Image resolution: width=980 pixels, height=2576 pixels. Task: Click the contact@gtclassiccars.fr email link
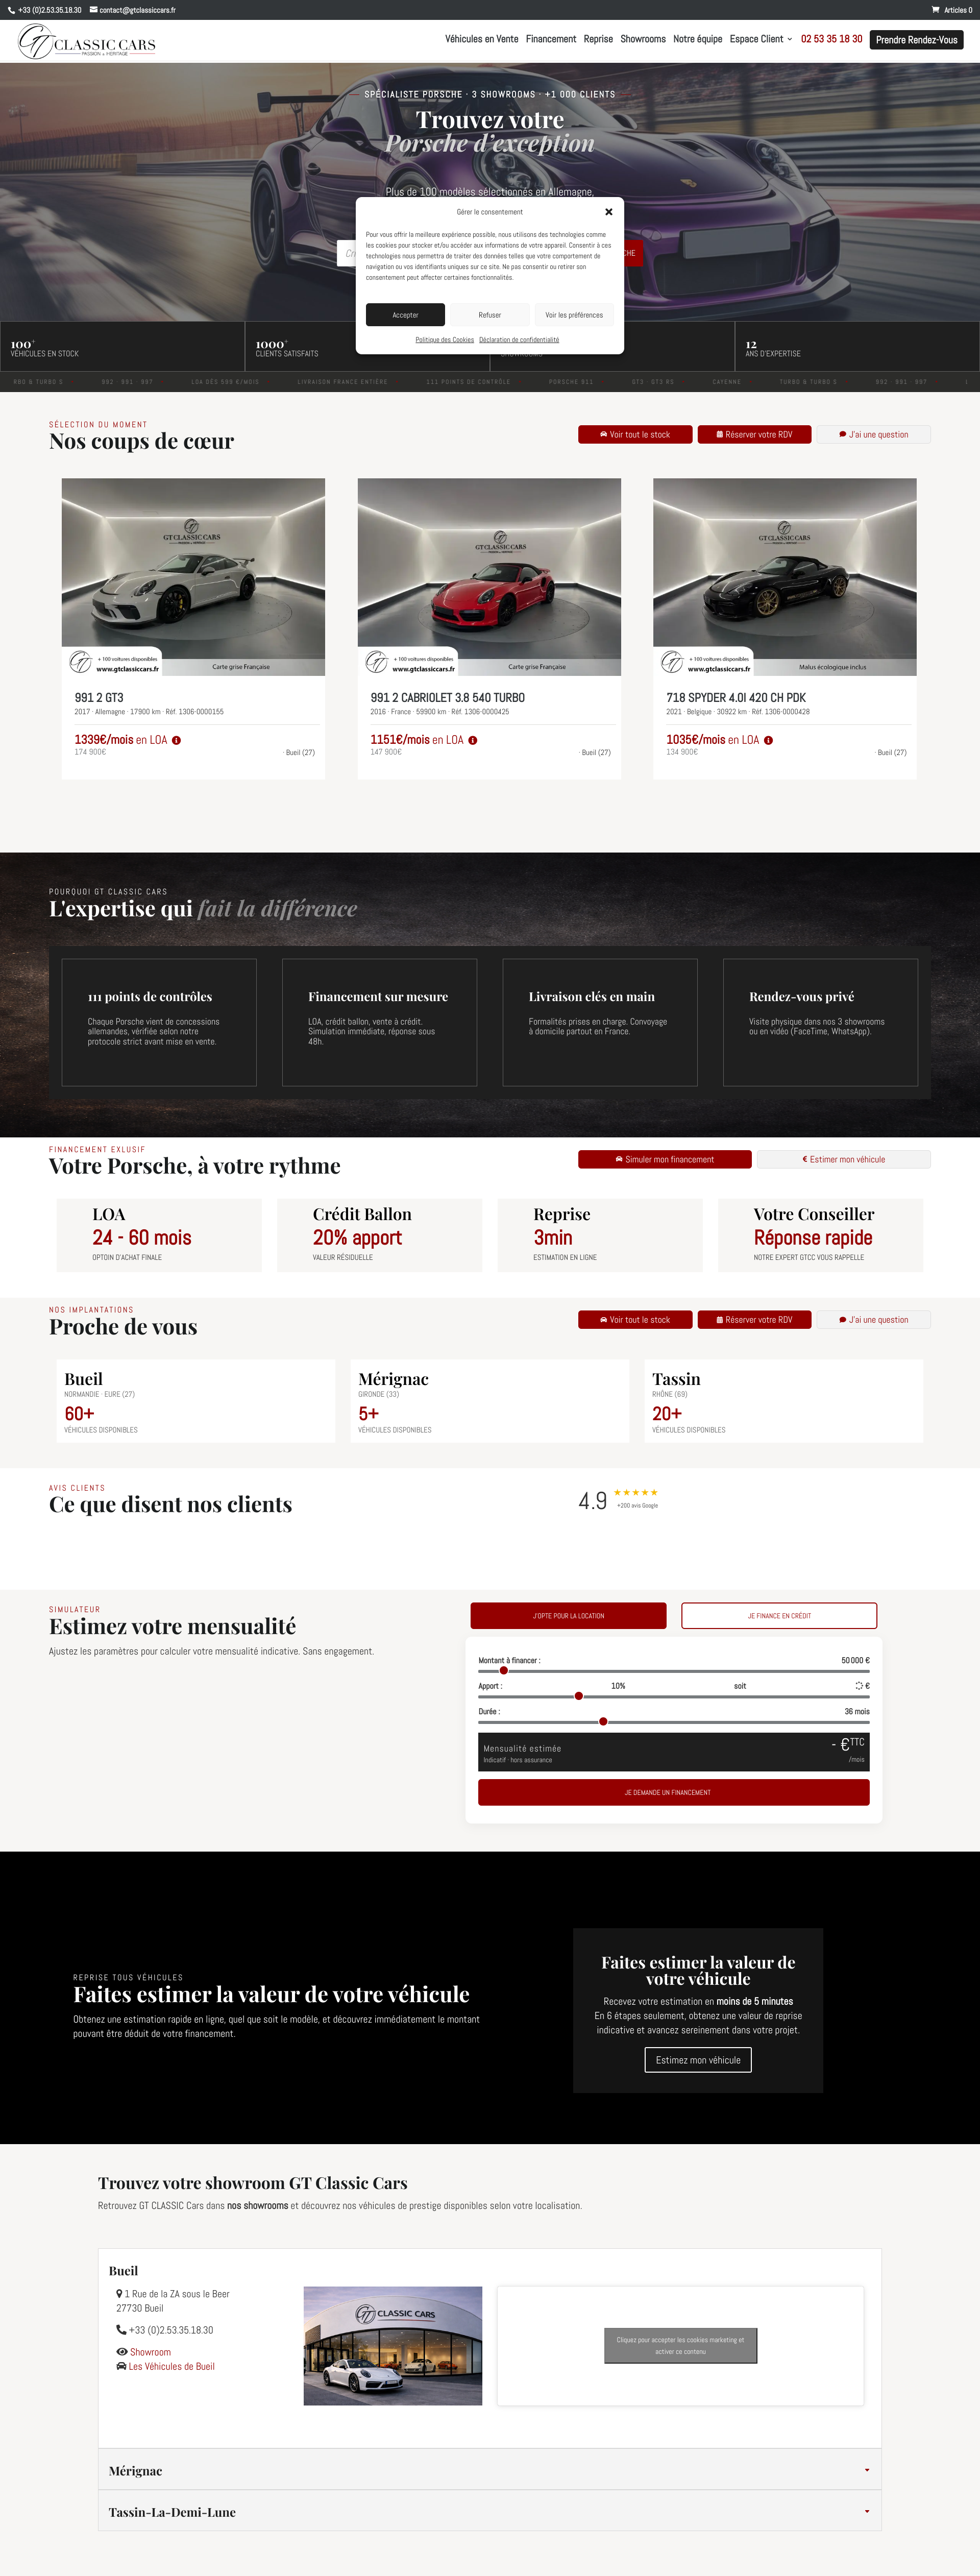click(132, 10)
